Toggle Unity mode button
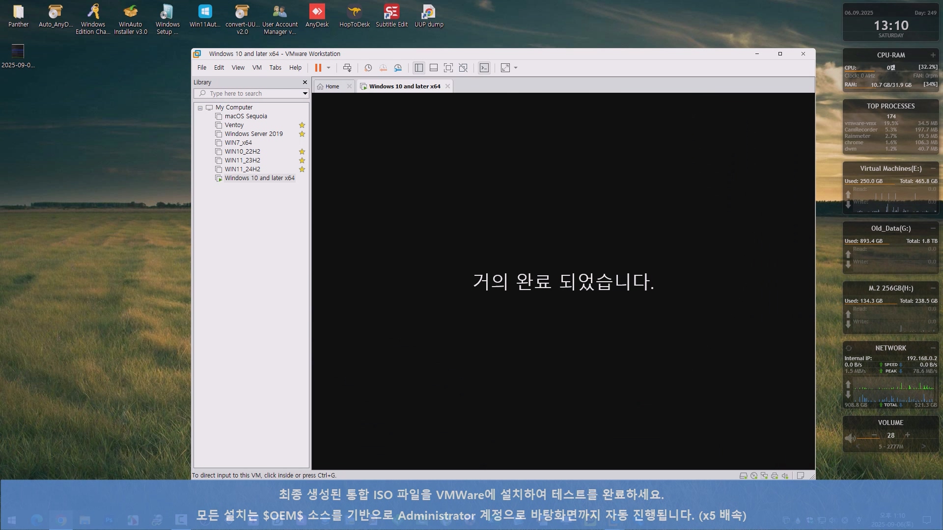Screen dimensions: 943x530 463,68
